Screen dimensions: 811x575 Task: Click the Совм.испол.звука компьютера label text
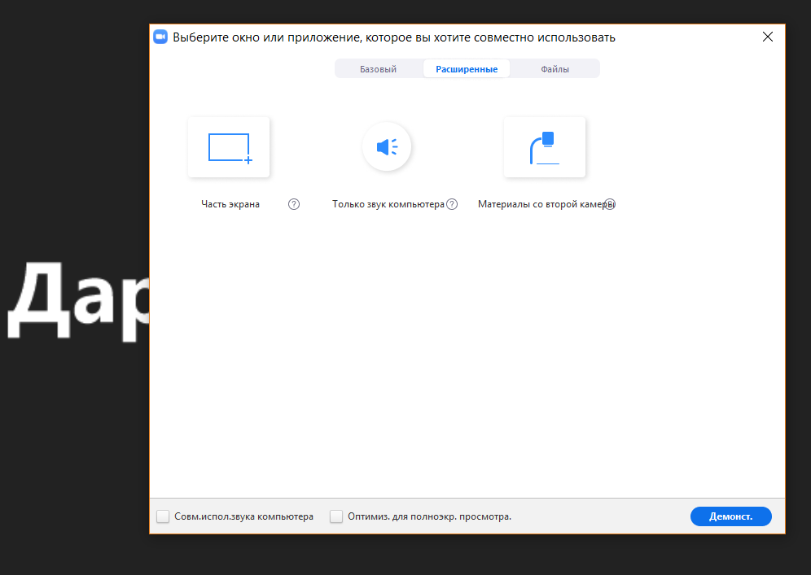tap(243, 516)
